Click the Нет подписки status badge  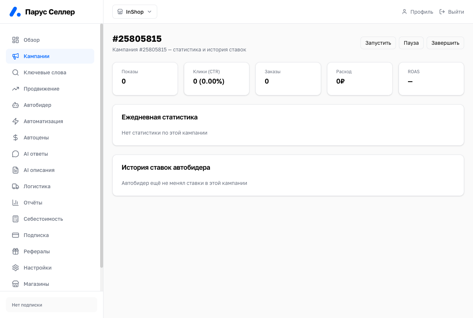click(x=51, y=305)
